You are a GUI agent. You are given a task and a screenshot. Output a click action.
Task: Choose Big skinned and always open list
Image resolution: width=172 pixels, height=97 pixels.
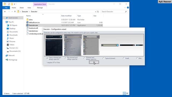(66, 58)
